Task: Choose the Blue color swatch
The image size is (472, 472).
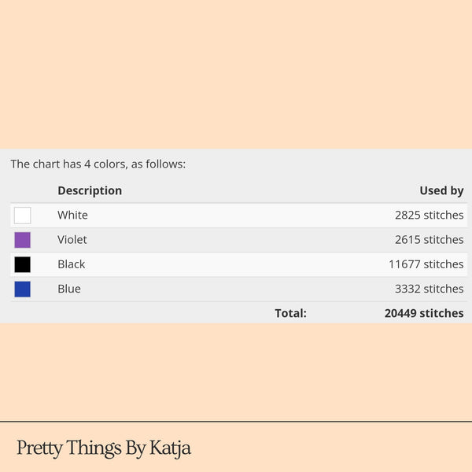Action: (x=22, y=289)
